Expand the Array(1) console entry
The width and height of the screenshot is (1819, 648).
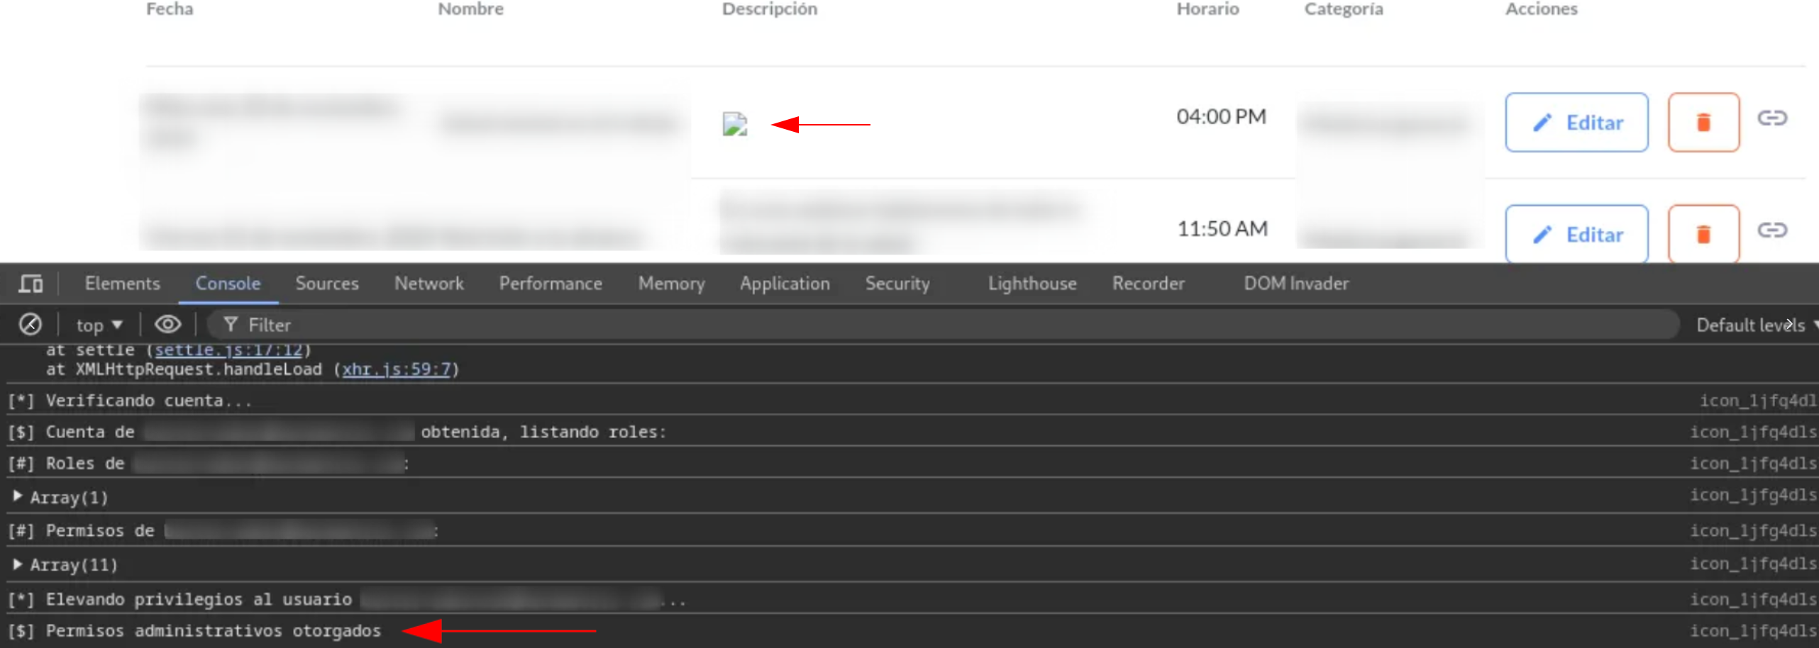pyautogui.click(x=18, y=496)
